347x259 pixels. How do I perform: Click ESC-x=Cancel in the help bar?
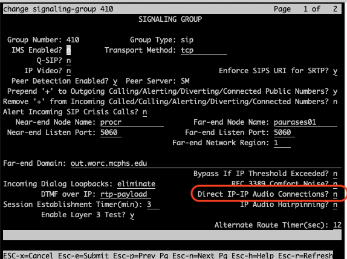click(28, 255)
